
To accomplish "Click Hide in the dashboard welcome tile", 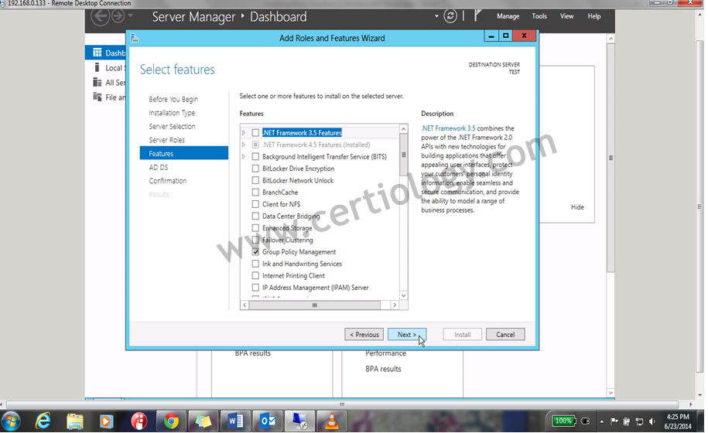I will point(577,207).
